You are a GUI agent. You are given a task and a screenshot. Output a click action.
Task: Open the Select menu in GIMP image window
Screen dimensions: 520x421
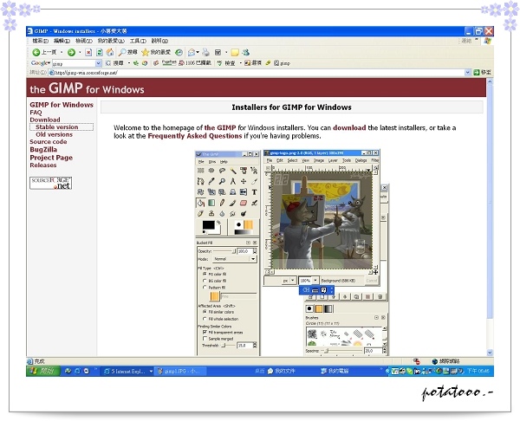coord(292,160)
